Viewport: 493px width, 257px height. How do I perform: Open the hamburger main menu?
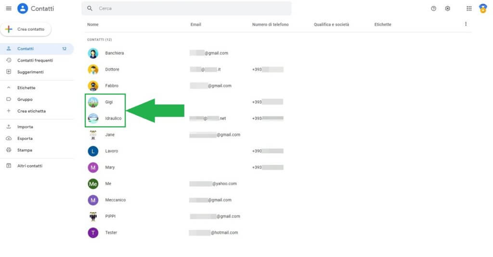point(9,9)
